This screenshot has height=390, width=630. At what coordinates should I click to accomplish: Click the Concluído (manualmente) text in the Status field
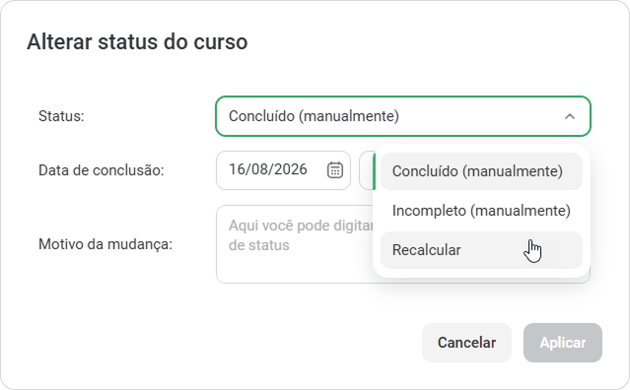314,116
